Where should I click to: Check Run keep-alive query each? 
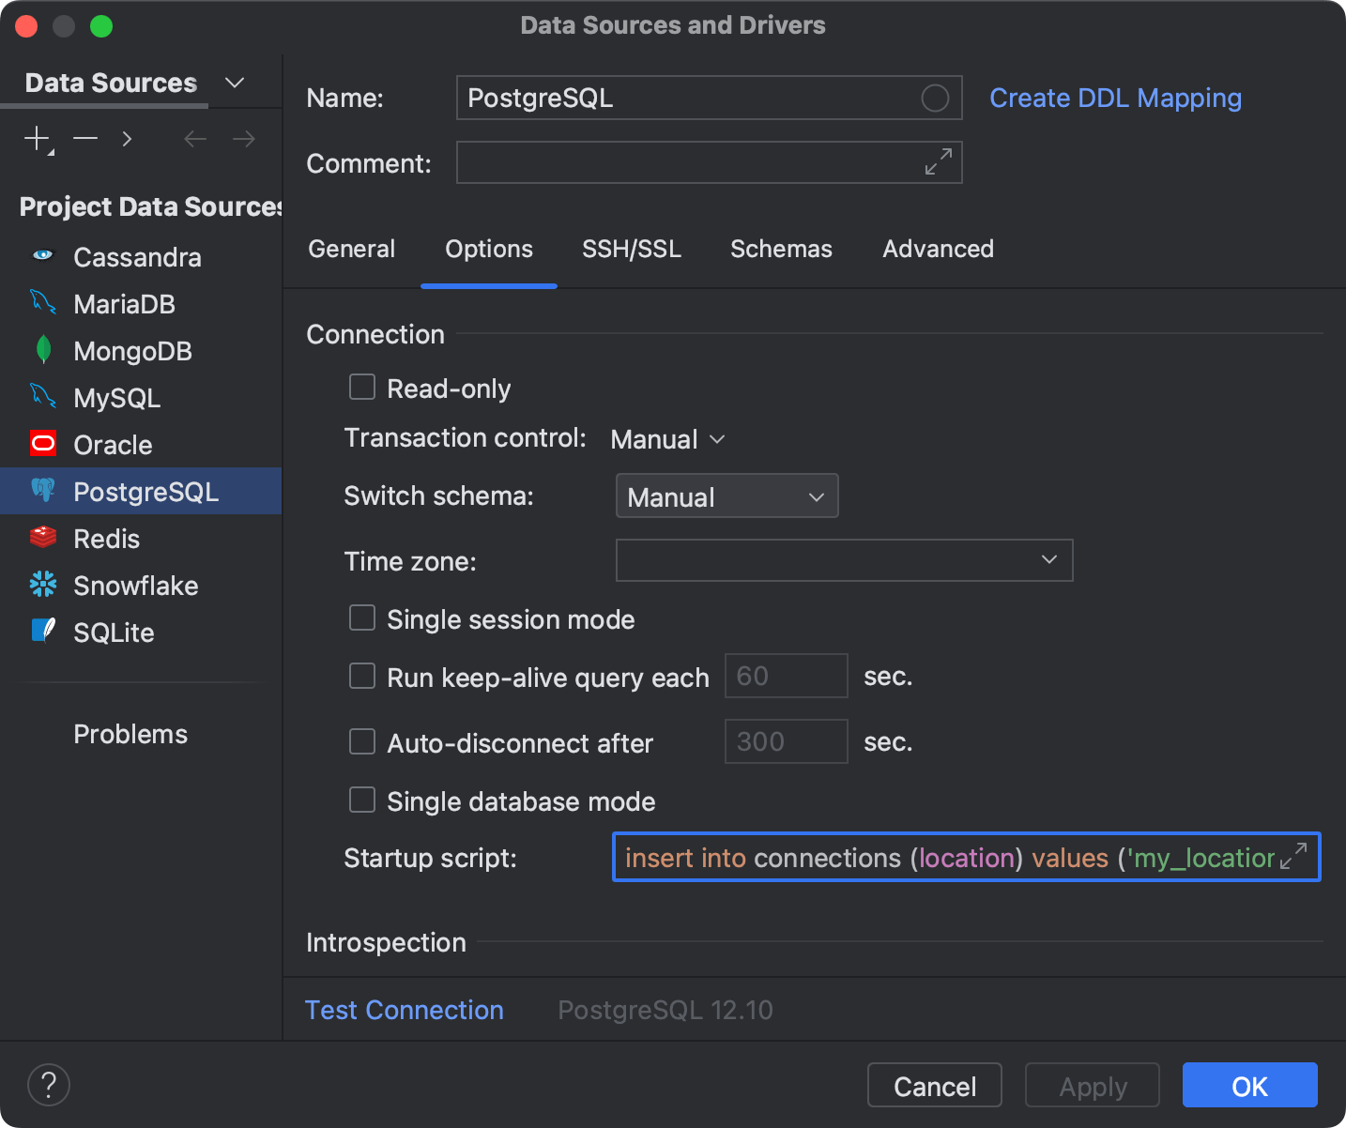point(362,676)
